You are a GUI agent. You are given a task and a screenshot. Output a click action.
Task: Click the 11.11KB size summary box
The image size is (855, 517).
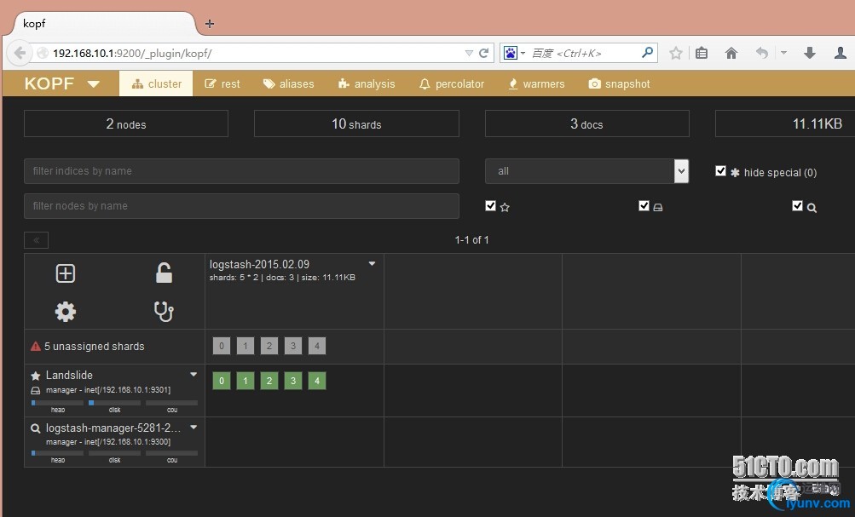tap(785, 124)
